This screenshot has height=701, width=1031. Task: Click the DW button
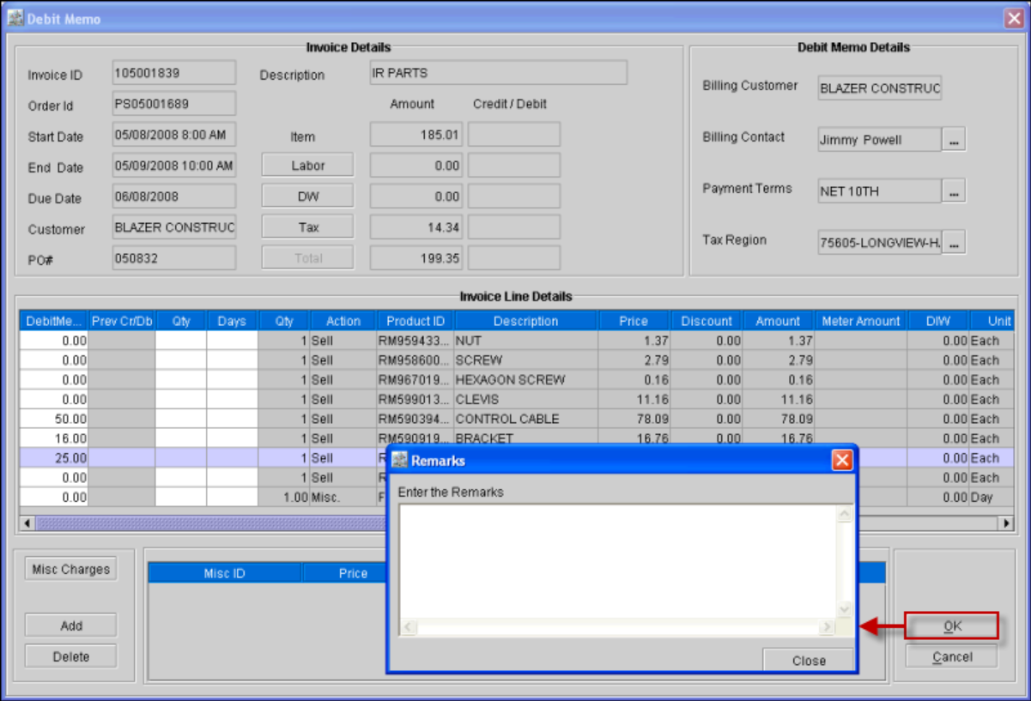coord(307,196)
